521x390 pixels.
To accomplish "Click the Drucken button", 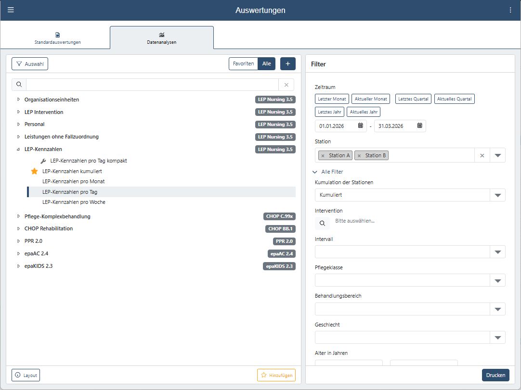I will pos(495,375).
